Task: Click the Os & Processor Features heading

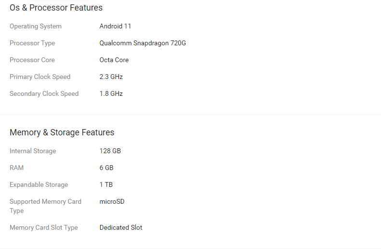Action: 56,8
